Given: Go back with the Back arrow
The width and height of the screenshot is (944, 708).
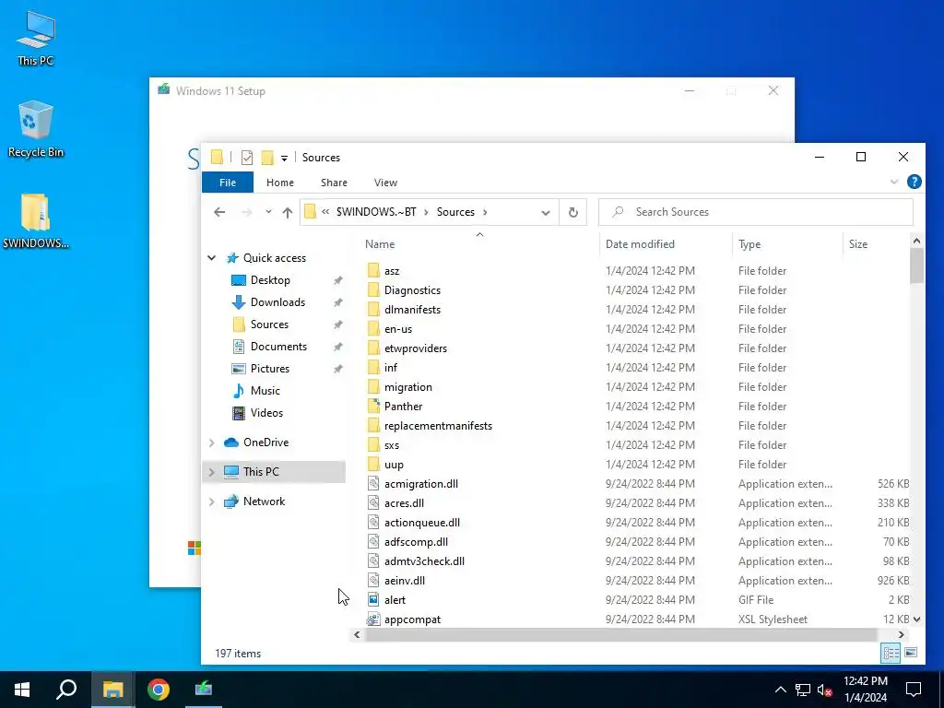Looking at the screenshot, I should 219,212.
